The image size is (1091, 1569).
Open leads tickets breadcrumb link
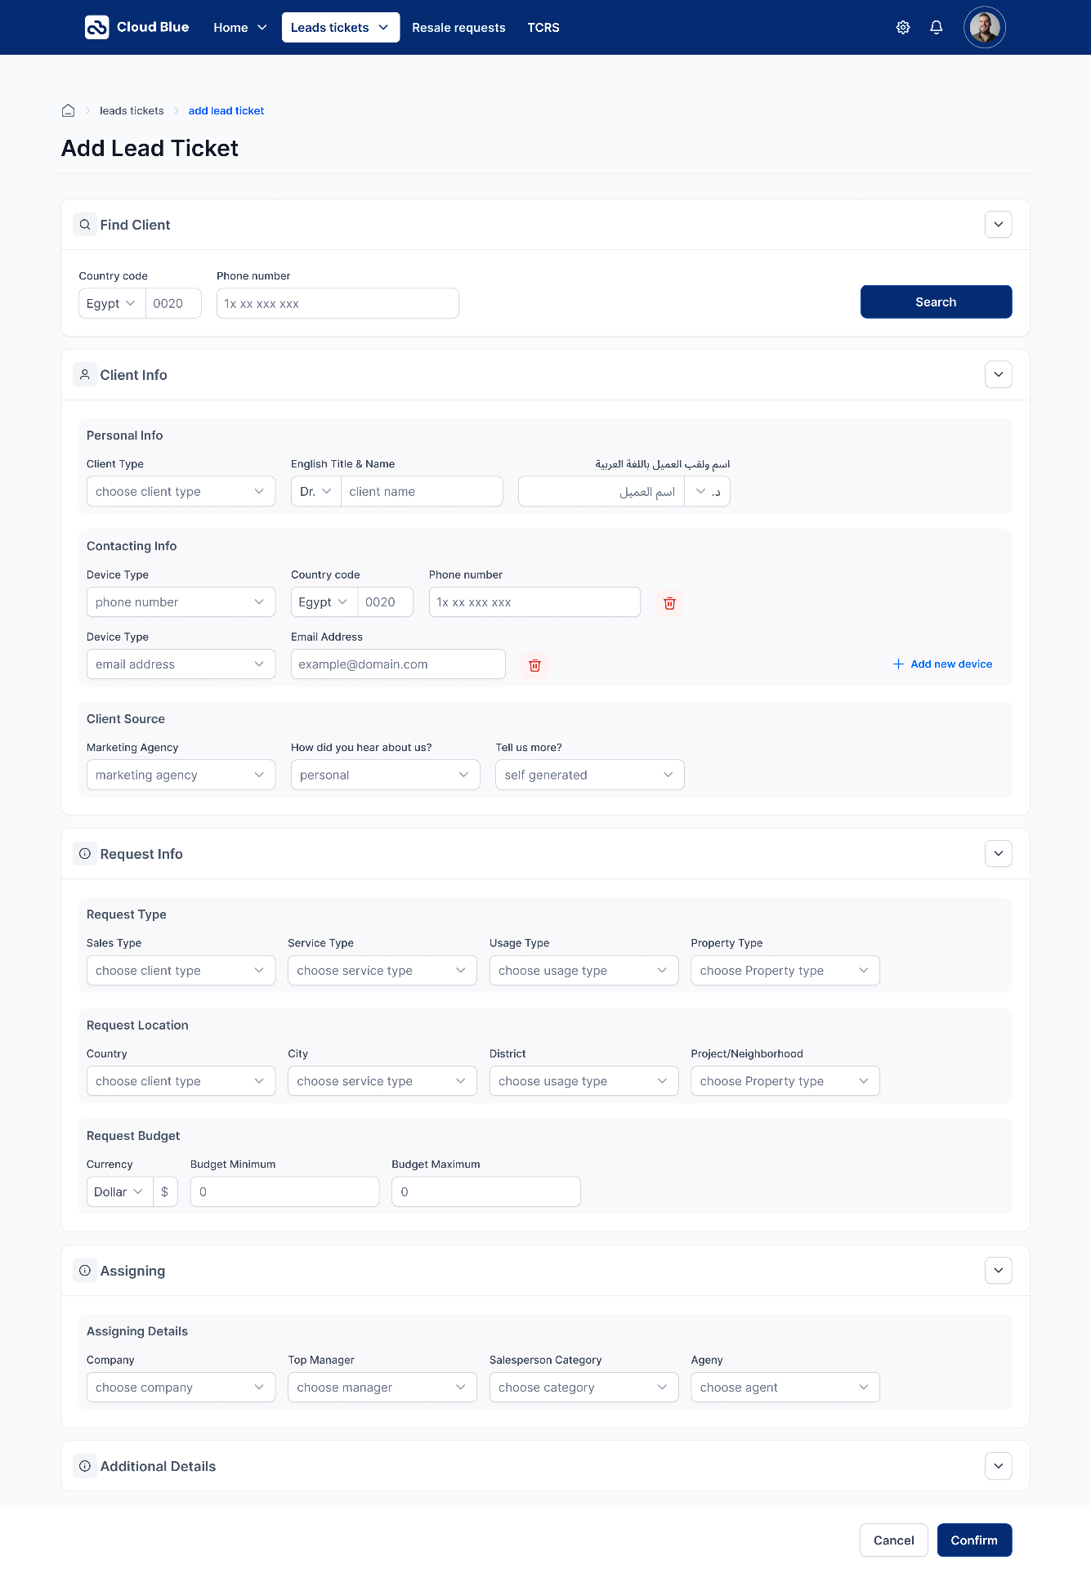click(x=132, y=111)
